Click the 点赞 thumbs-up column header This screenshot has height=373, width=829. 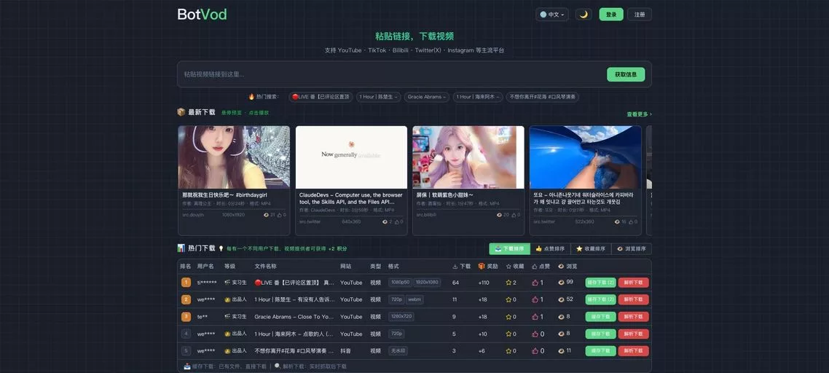pyautogui.click(x=541, y=266)
